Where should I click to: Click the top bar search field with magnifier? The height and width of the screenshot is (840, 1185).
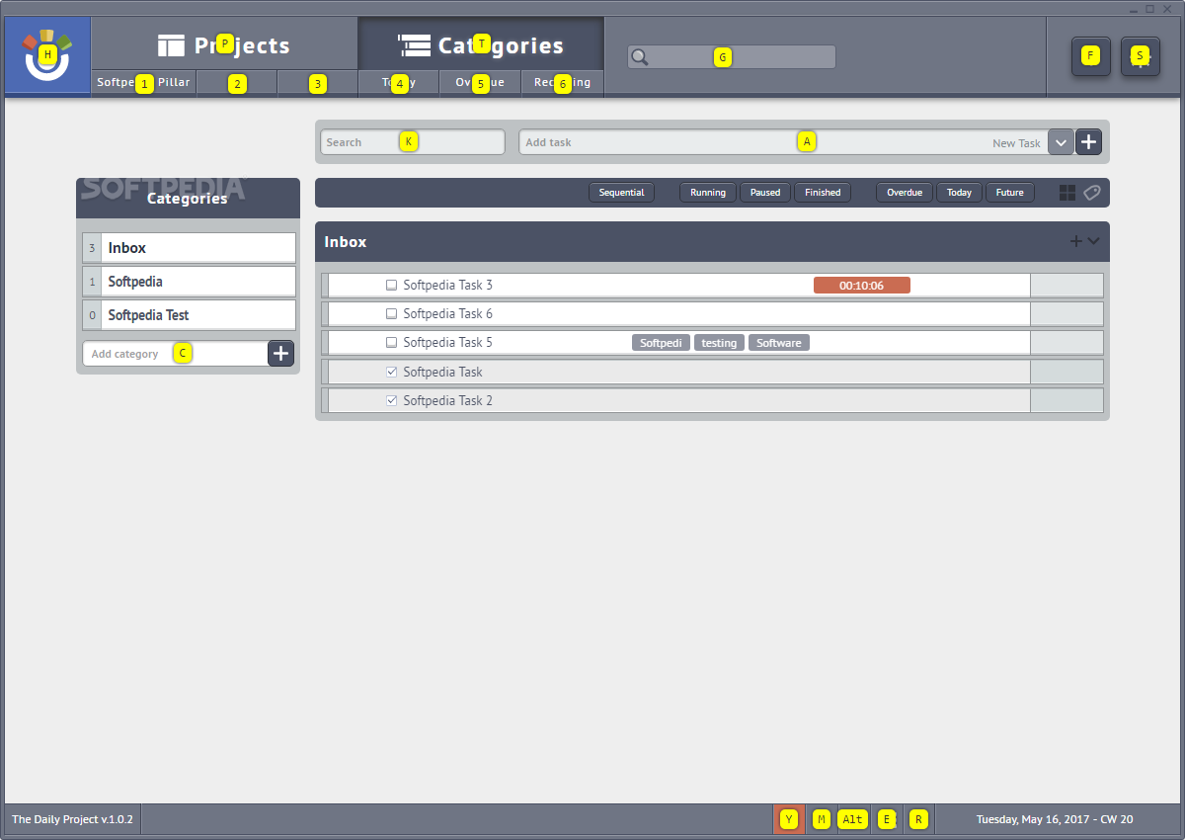(x=732, y=56)
